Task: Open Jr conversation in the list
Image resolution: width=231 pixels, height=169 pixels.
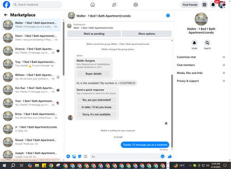Action: (x=31, y=129)
